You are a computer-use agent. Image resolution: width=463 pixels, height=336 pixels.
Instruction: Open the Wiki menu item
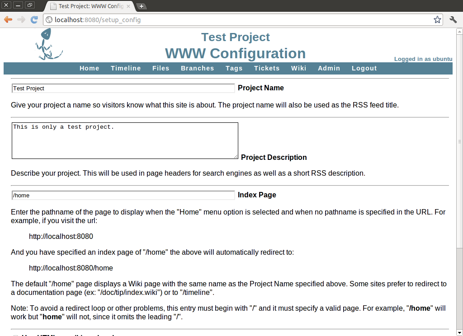tap(299, 68)
